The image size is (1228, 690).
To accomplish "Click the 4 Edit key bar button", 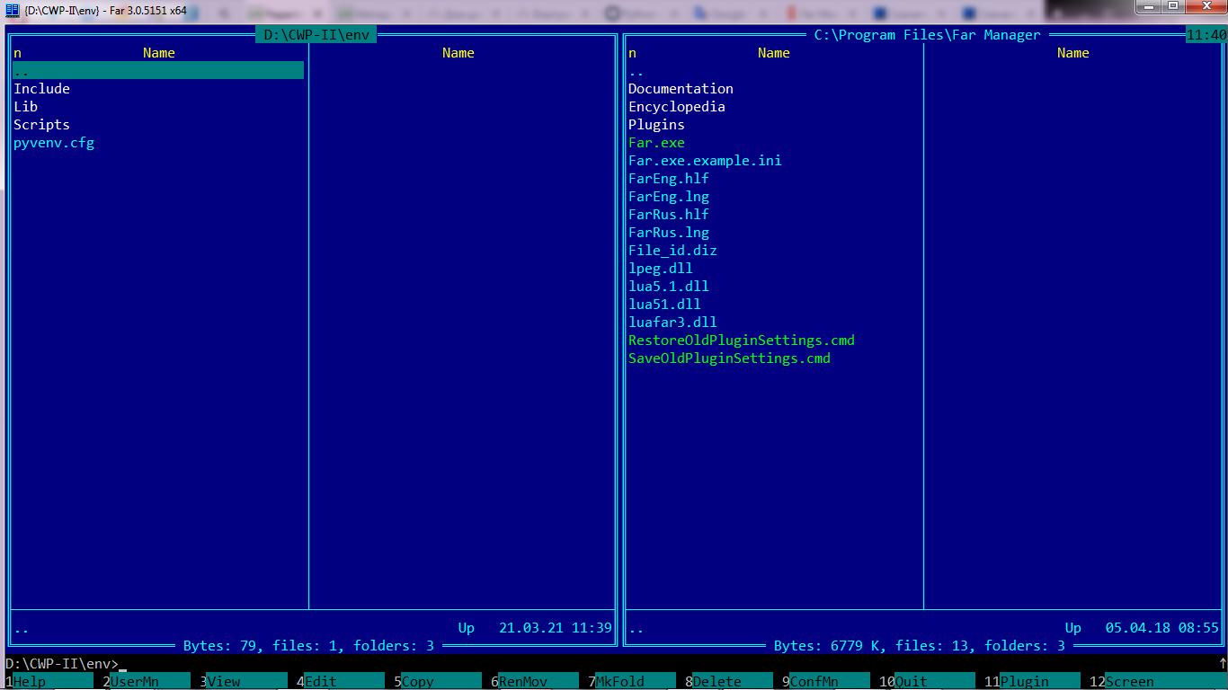I will (340, 681).
